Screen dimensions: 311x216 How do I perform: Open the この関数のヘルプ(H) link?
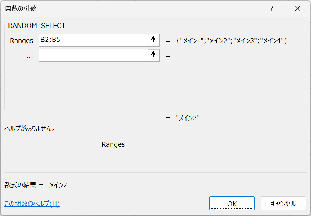pos(32,204)
